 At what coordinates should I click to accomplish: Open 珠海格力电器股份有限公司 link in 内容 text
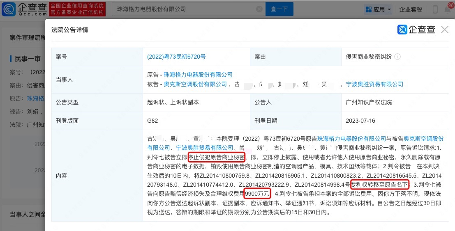click(352, 139)
